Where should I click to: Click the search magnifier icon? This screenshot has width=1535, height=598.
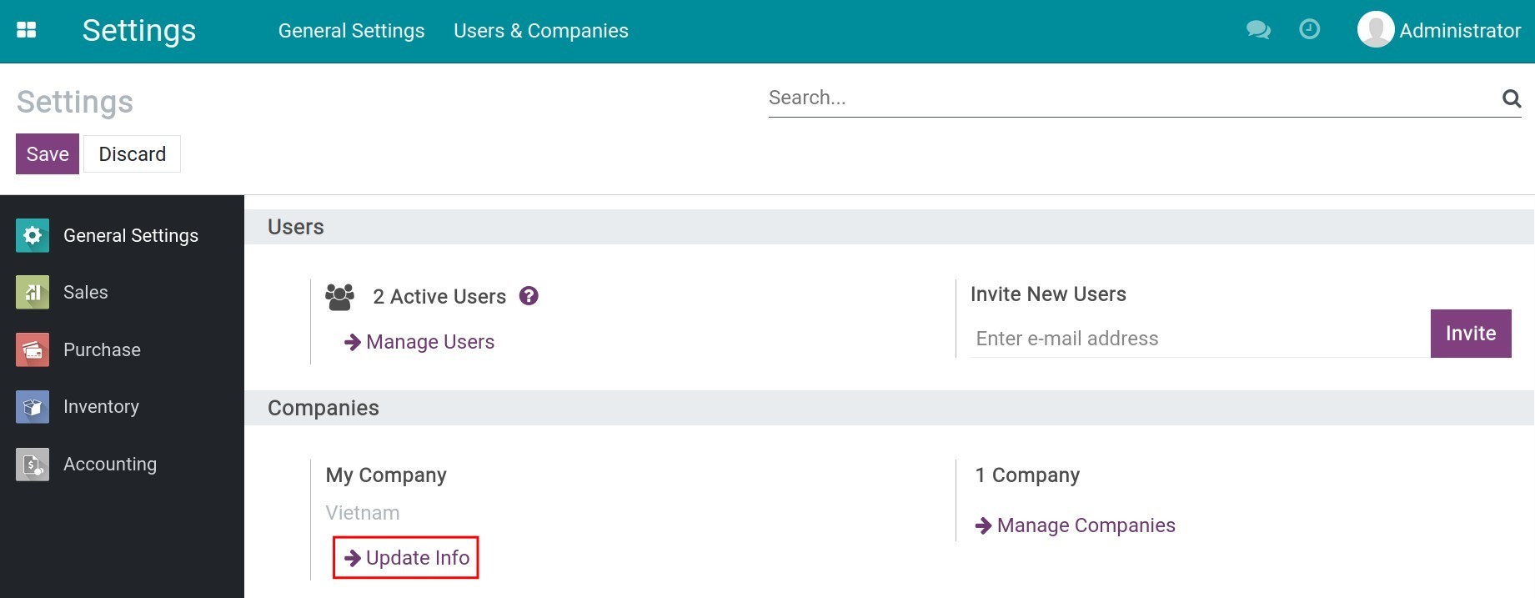point(1512,98)
